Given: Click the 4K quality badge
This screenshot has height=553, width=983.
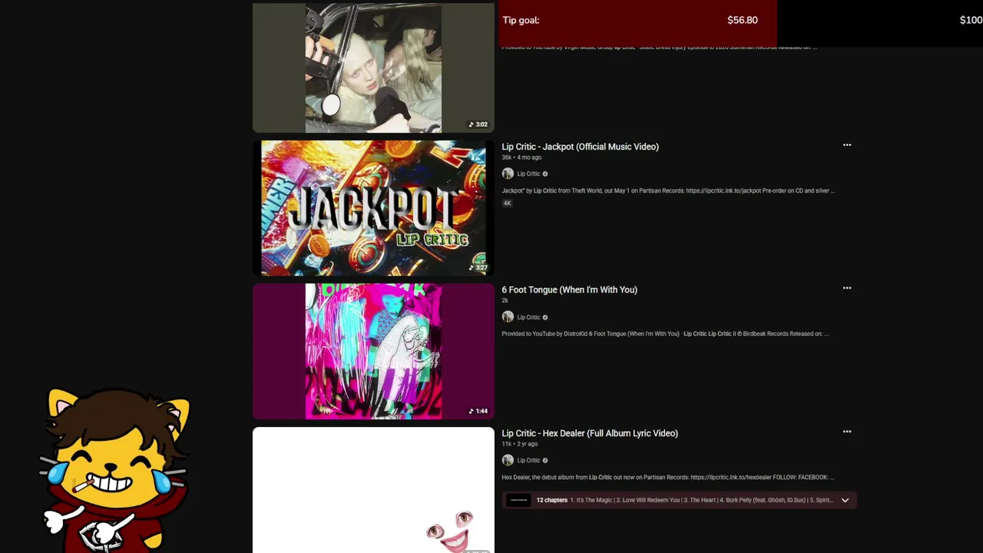Looking at the screenshot, I should [x=507, y=204].
